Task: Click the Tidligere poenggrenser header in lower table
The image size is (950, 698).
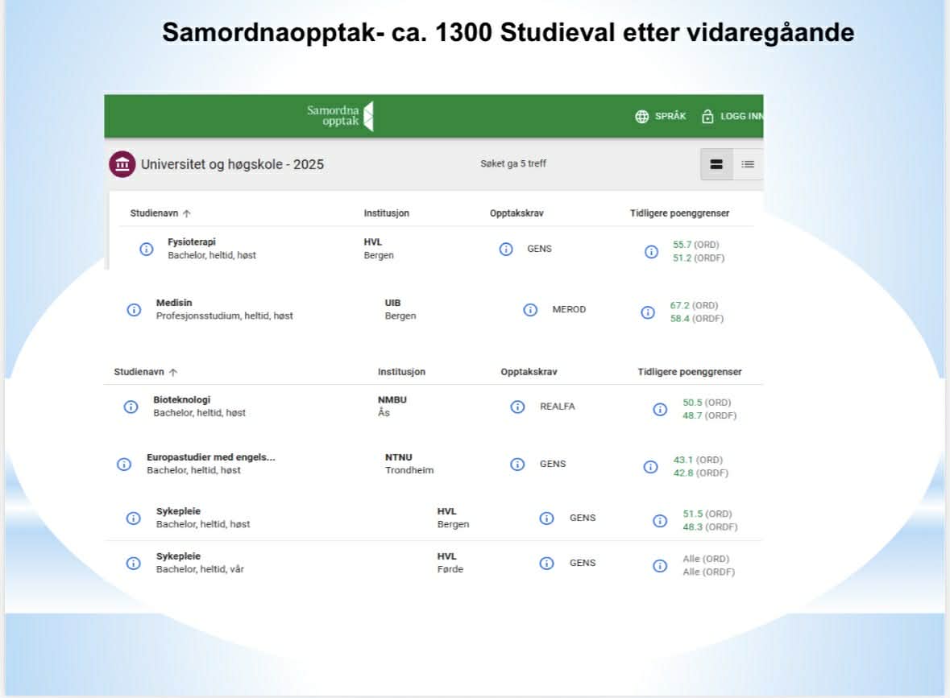Action: (689, 372)
